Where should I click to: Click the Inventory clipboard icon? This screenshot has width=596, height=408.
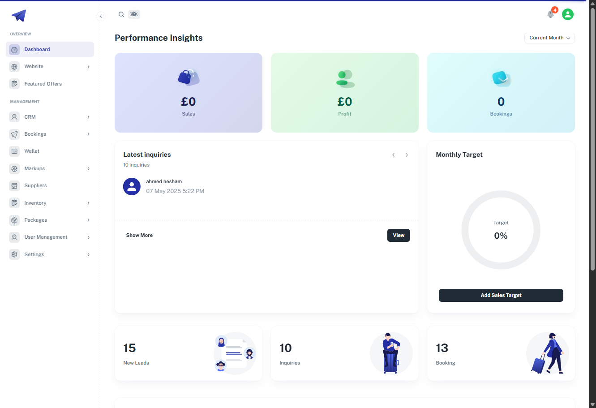14,203
